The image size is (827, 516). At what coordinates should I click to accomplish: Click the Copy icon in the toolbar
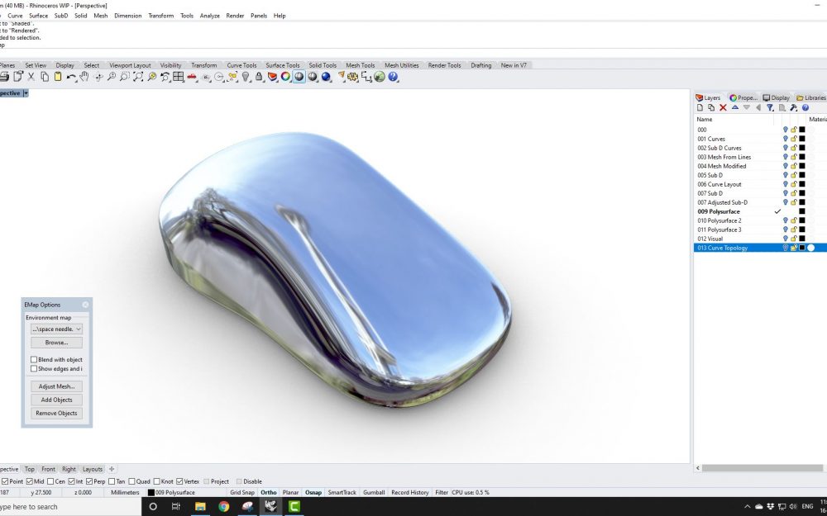click(45, 77)
